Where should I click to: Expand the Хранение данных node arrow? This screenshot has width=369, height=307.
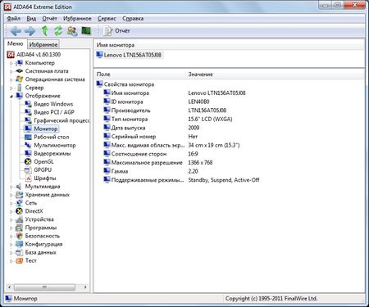tap(11, 195)
